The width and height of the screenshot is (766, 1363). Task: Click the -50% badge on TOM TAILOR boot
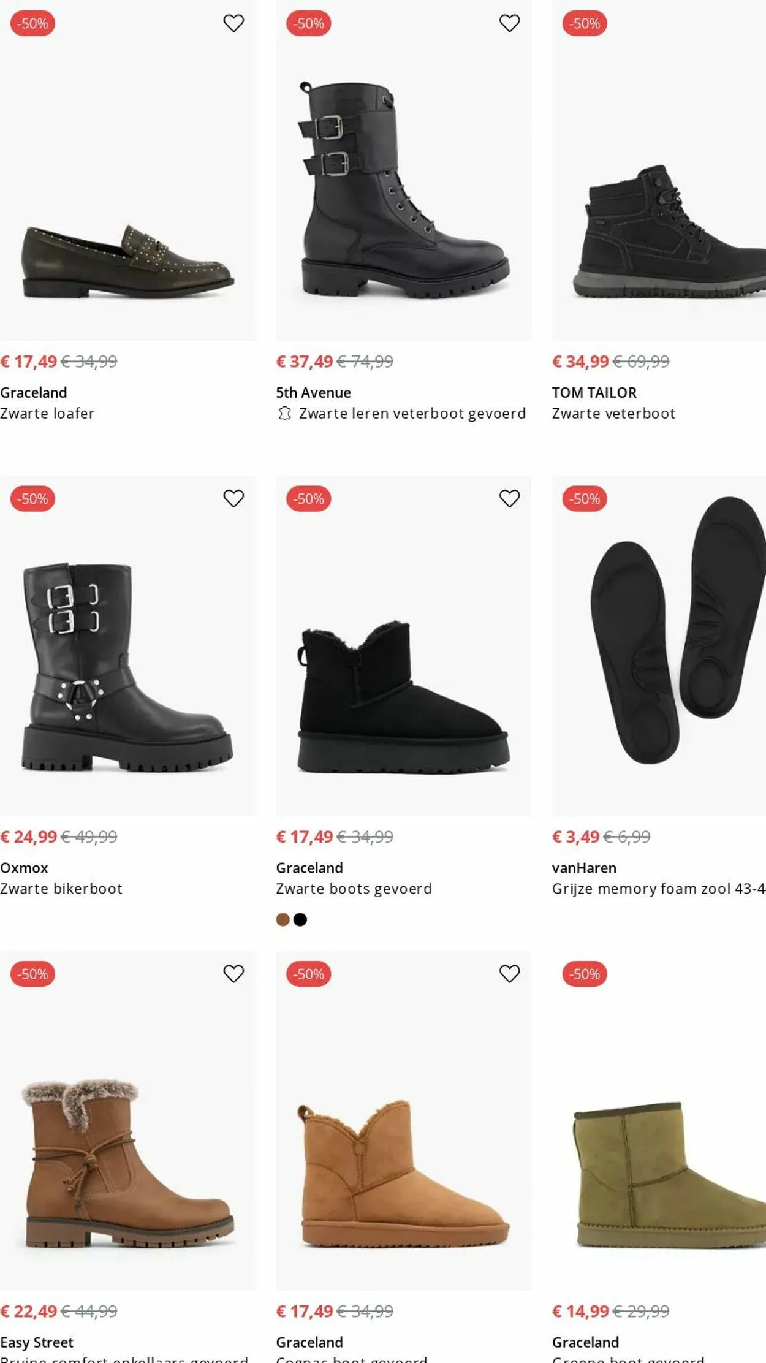tap(585, 23)
